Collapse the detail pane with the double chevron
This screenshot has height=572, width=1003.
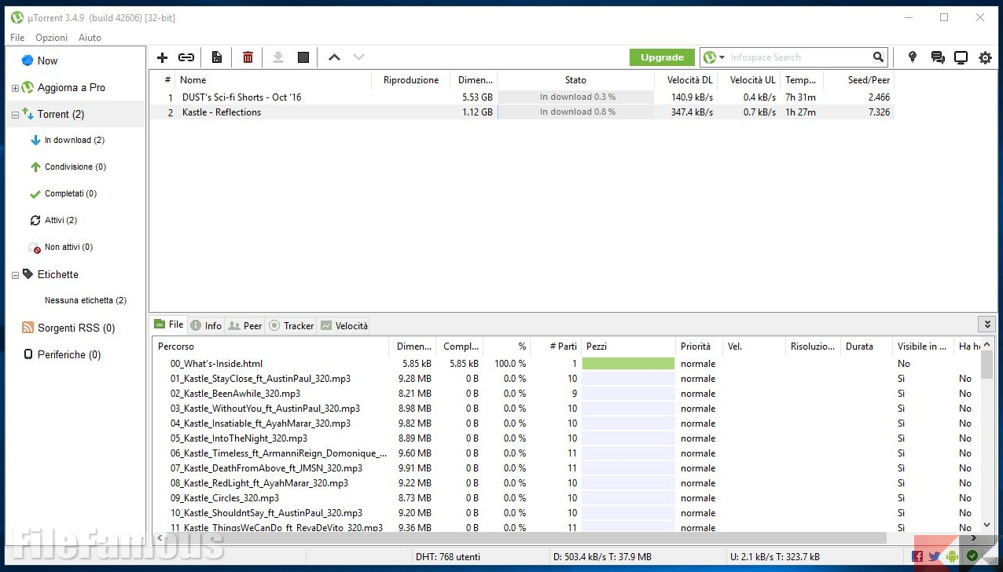tap(986, 324)
